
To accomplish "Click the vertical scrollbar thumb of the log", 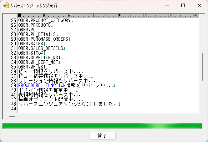I will click(202, 67).
